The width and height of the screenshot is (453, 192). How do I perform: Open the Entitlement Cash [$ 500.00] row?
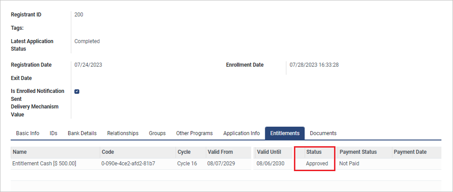[x=44, y=164]
